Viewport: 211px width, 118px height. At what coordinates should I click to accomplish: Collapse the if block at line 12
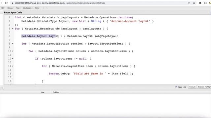[x=13, y=59]
